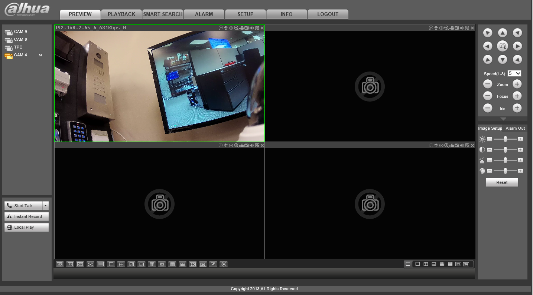Open the Alarm Out tab

[515, 128]
